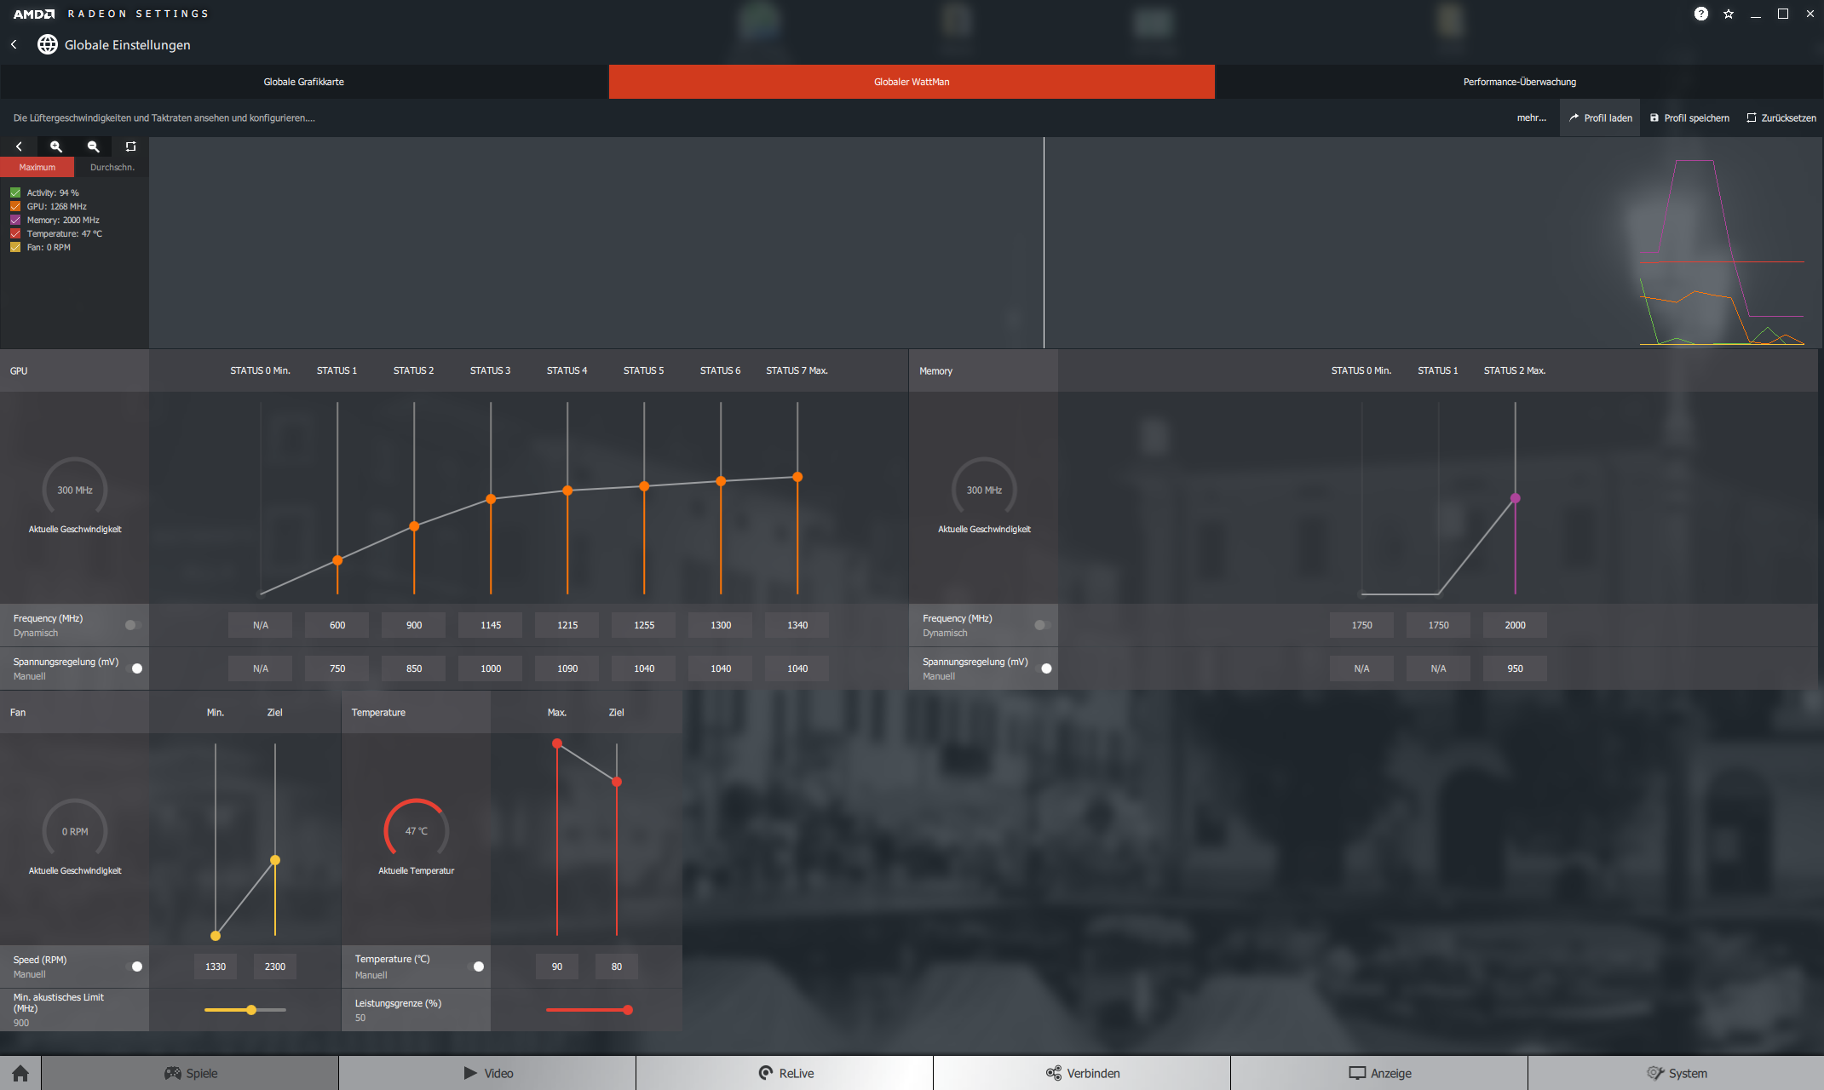Open the Spiele gamepad section
This screenshot has width=1824, height=1090.
click(190, 1073)
